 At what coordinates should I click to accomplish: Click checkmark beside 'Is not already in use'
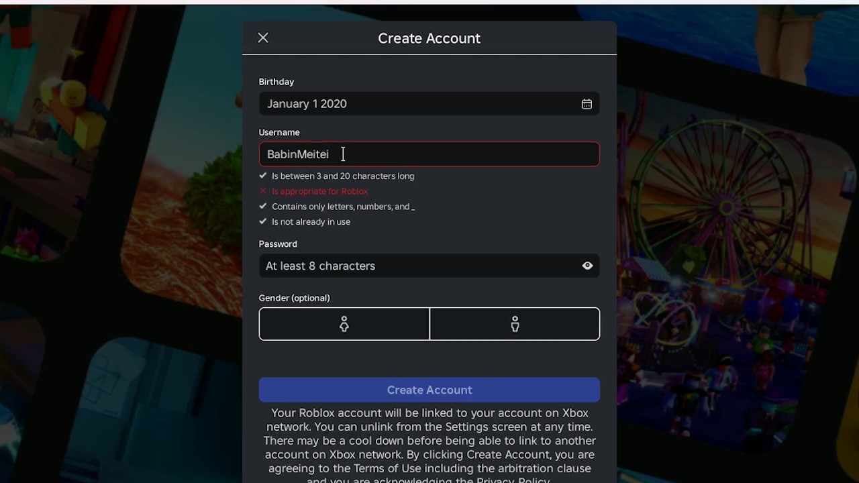click(x=263, y=221)
